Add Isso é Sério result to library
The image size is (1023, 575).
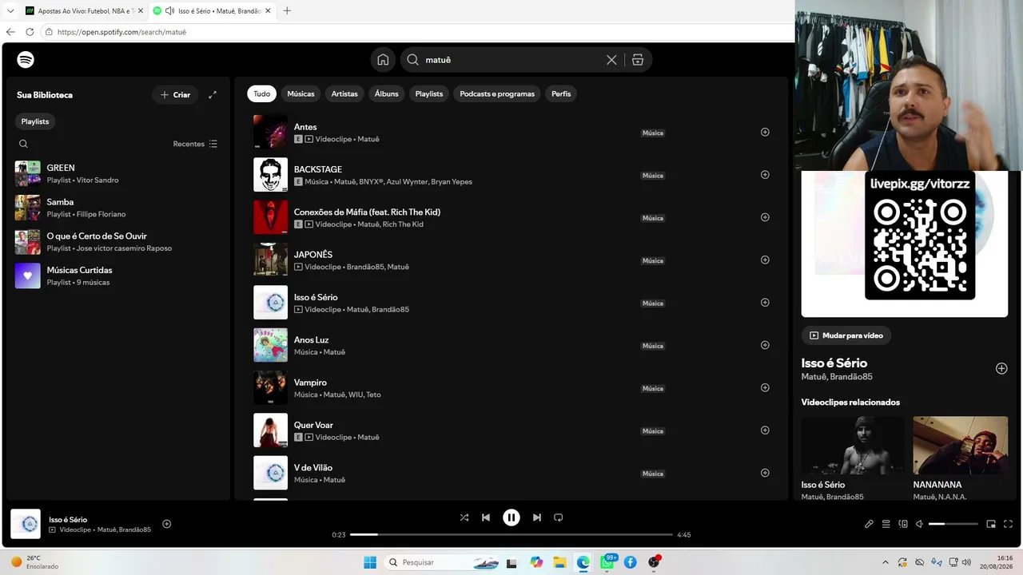coord(765,303)
